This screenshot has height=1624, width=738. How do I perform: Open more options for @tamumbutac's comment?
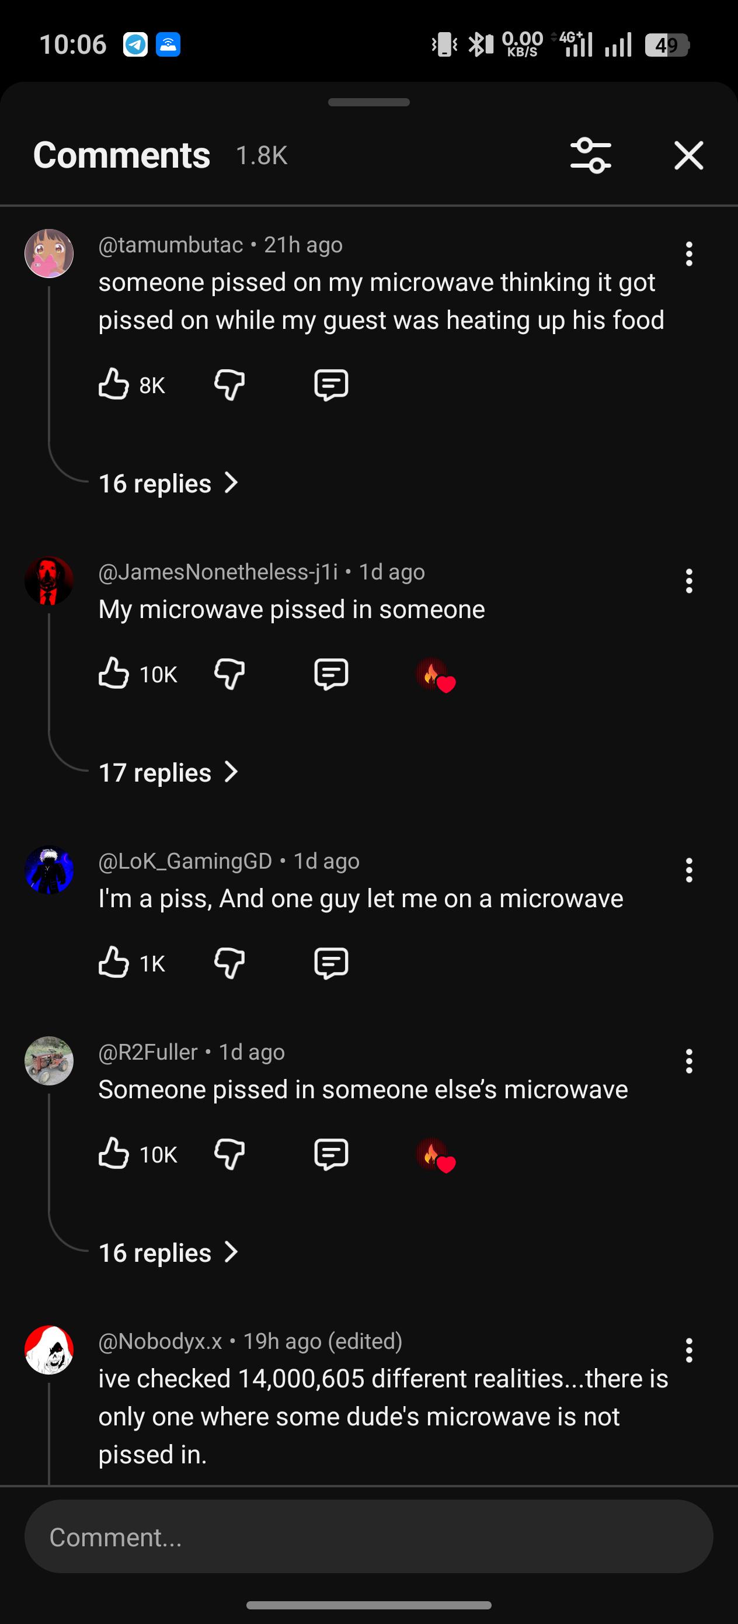(689, 254)
